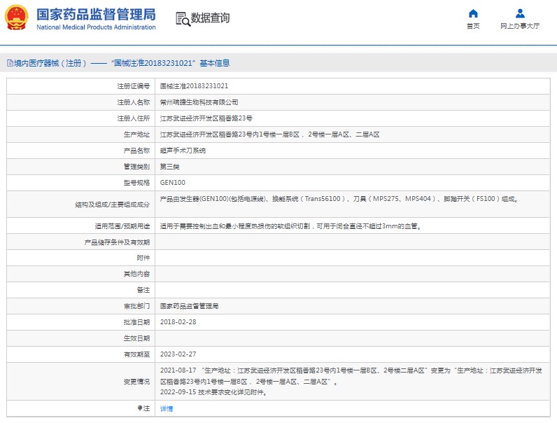Image resolution: width=557 pixels, height=423 pixels.
Task: Click the 型号规格 row label
Action: (136, 183)
